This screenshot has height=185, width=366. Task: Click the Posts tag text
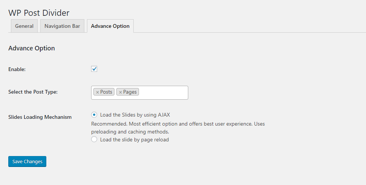click(106, 92)
